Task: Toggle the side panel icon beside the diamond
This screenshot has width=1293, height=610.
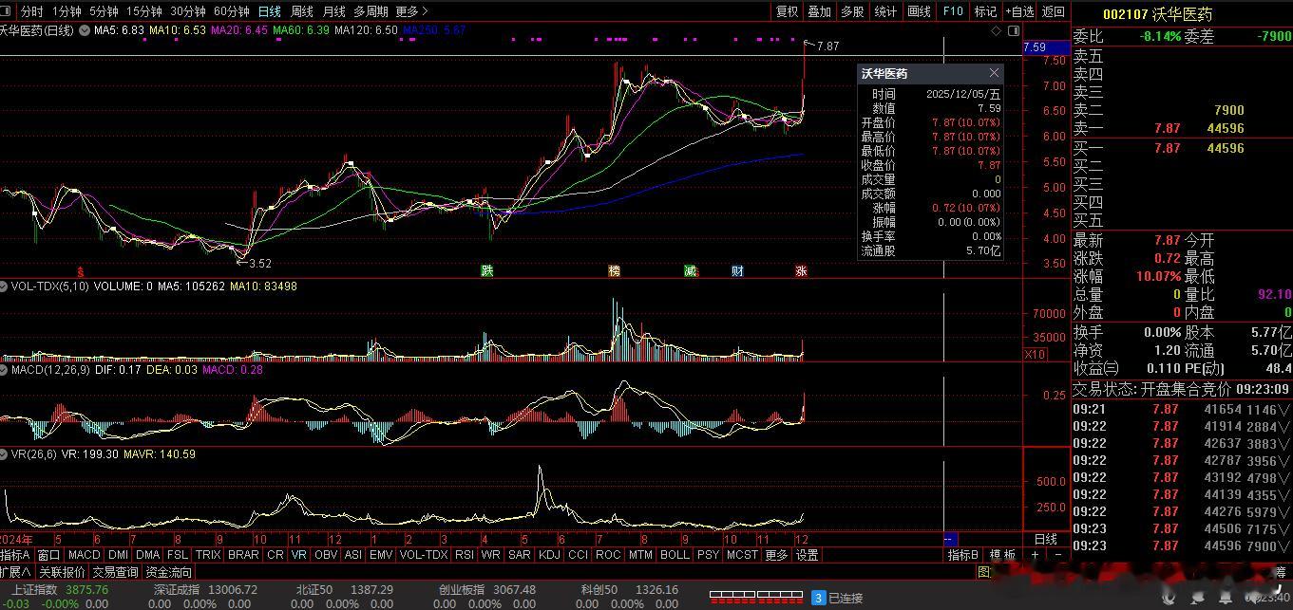Action: (x=1012, y=30)
